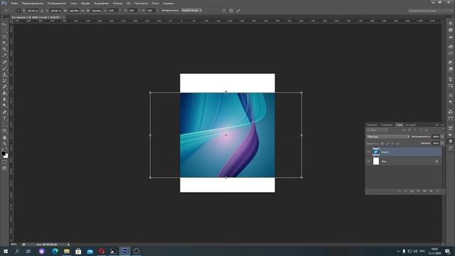Click the background color swatch
The width and height of the screenshot is (455, 256).
click(6, 156)
